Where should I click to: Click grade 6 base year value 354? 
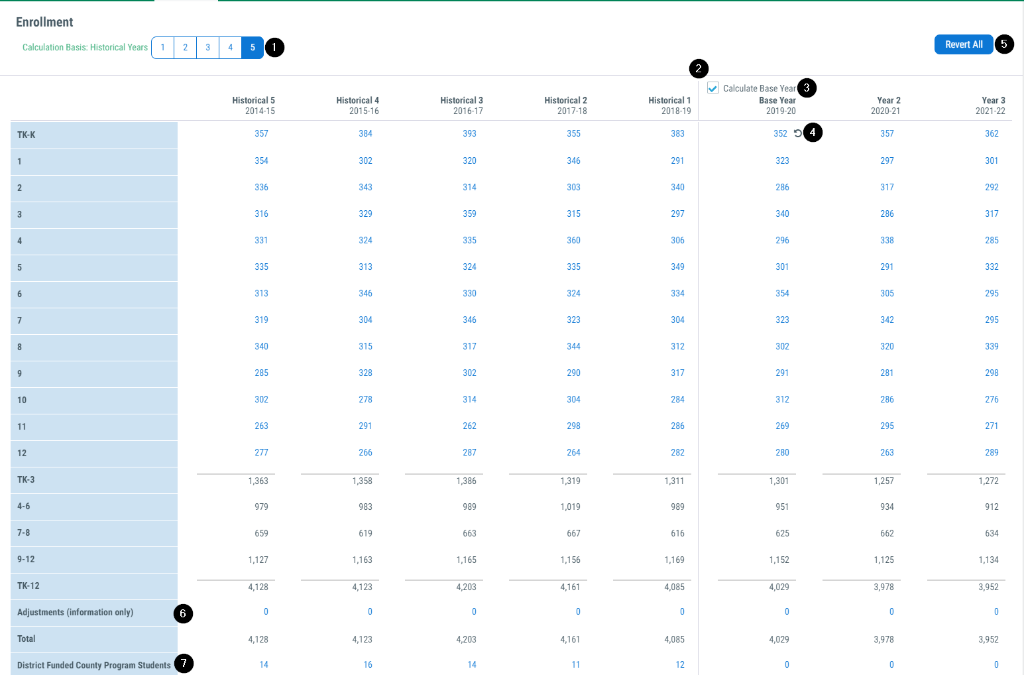(783, 294)
